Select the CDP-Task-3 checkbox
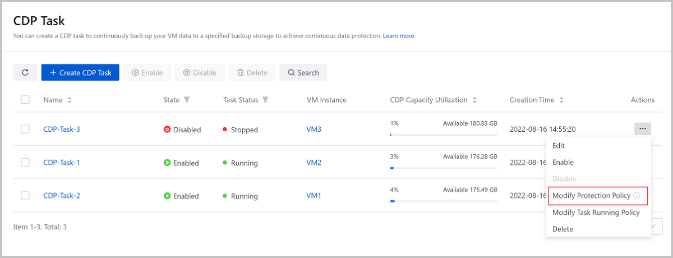Screen dimensions: 673x258 (25, 129)
